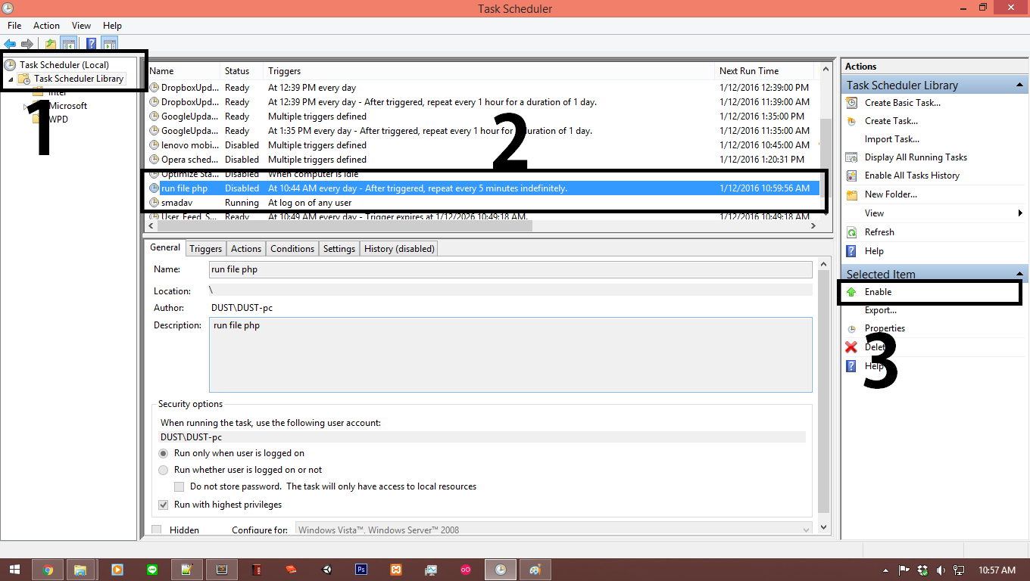Click the Create Task icon
This screenshot has height=581, width=1030.
851,121
